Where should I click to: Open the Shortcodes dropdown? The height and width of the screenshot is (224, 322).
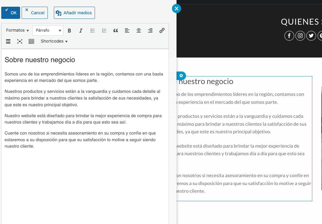pyautogui.click(x=54, y=41)
